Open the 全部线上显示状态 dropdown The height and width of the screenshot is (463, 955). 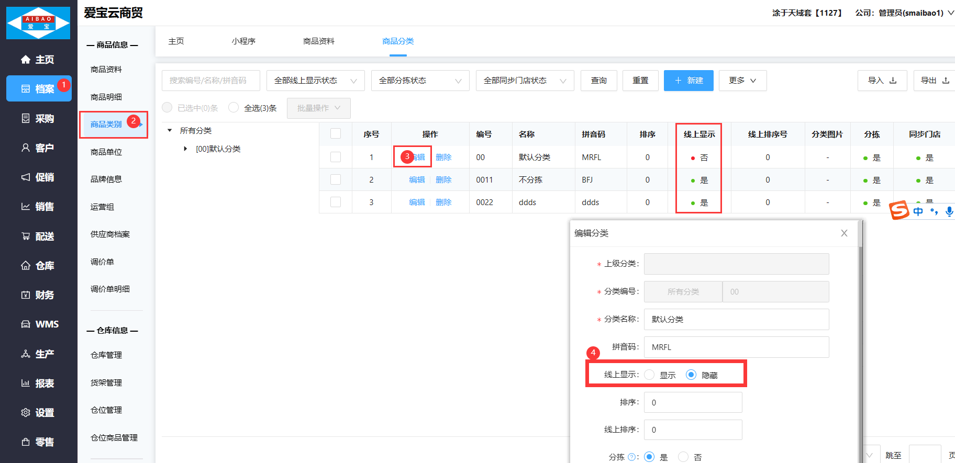316,81
